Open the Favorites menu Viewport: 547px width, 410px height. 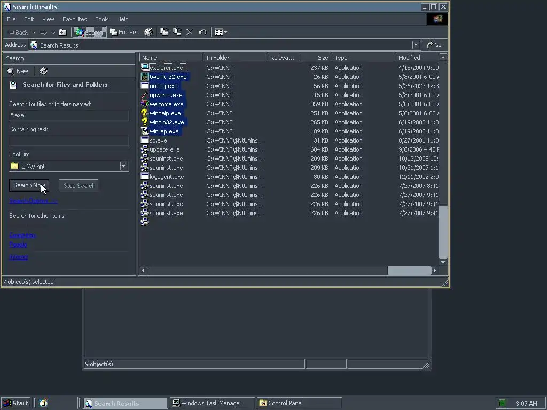tap(74, 19)
